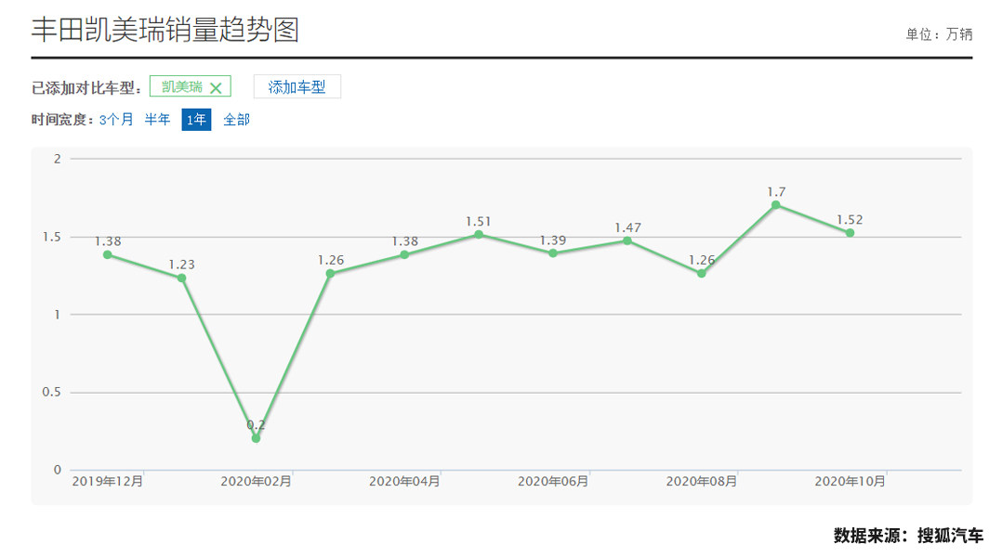The height and width of the screenshot is (557, 1002).
Task: Remove 凯美瑞 using the green X icon
Action: tap(216, 88)
